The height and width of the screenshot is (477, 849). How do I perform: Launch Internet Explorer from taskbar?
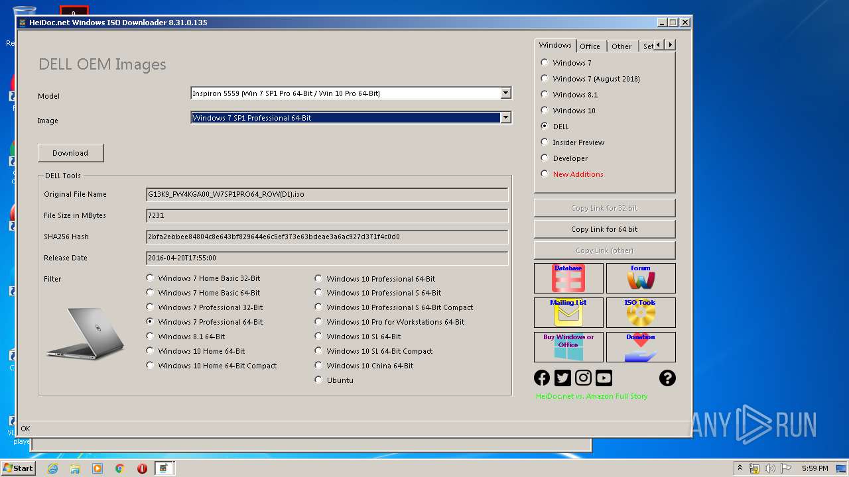pyautogui.click(x=52, y=468)
